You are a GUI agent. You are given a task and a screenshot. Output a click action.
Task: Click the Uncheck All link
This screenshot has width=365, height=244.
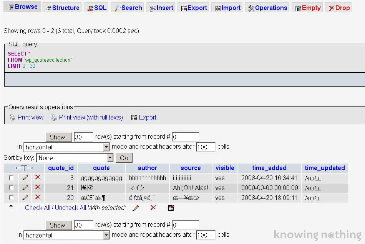coord(71,208)
